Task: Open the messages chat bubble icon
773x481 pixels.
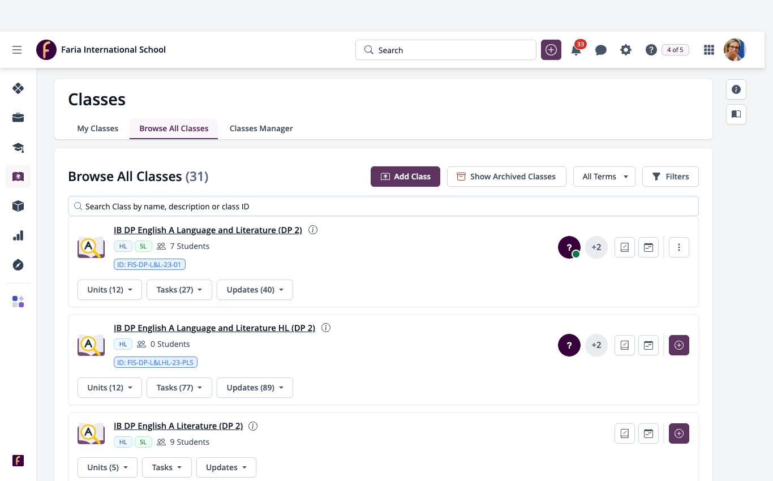Action: coord(601,50)
